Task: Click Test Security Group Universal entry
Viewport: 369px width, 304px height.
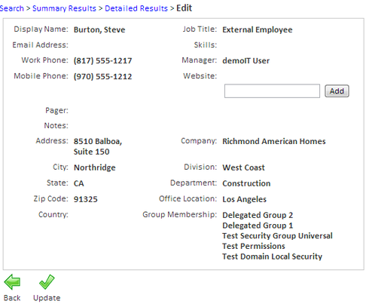Action: 277,236
